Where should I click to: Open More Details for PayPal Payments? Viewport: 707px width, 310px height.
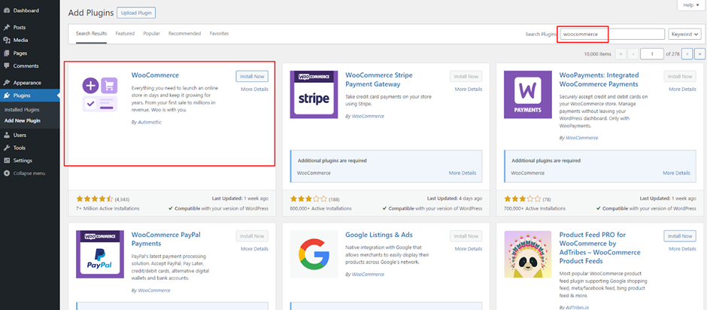coord(254,249)
